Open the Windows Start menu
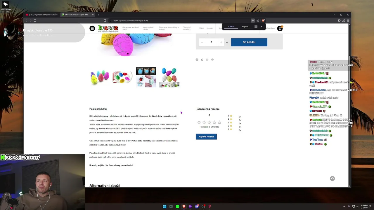374x210 pixels. [165, 206]
